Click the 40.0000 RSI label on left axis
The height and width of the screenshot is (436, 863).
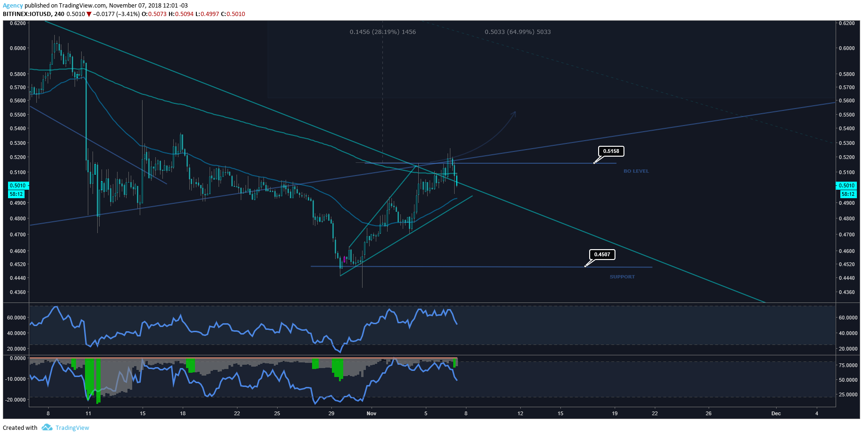(x=16, y=333)
